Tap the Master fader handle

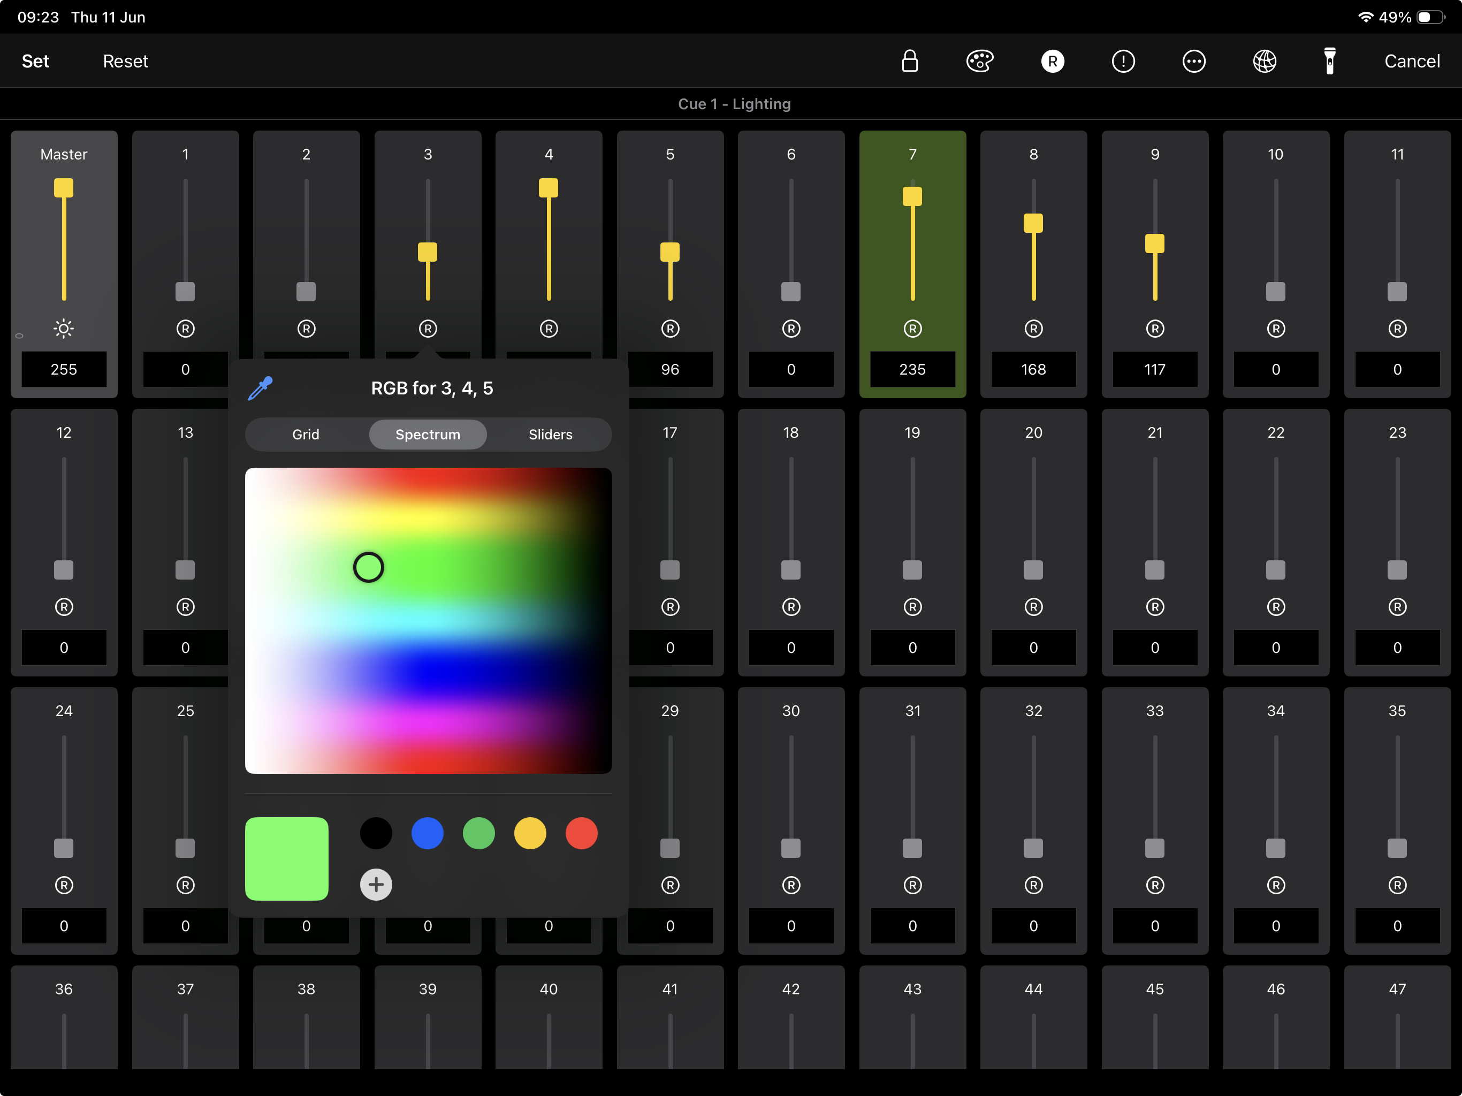[x=64, y=188]
